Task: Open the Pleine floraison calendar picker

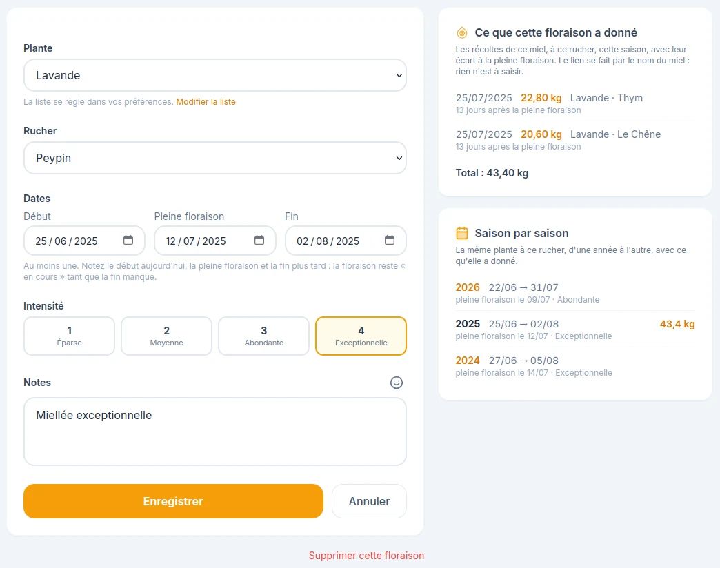Action: (259, 240)
